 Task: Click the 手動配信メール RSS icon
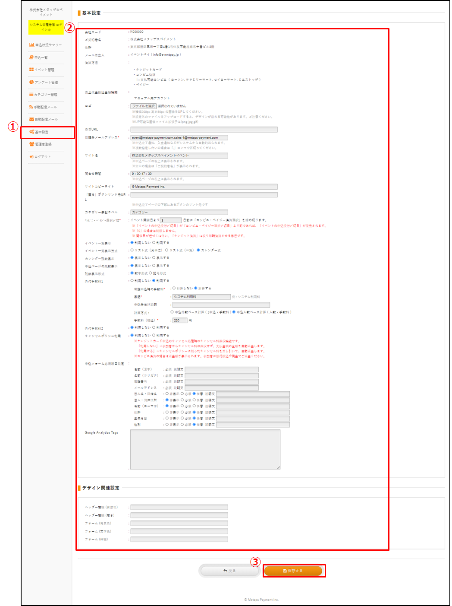coord(31,107)
